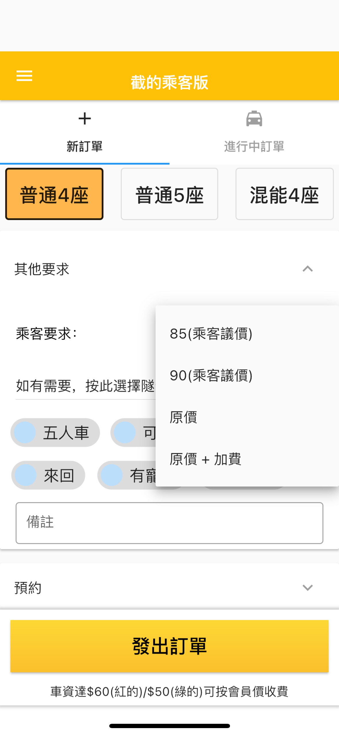Choose 原價 + 加費 in the dropdown

[x=205, y=459]
